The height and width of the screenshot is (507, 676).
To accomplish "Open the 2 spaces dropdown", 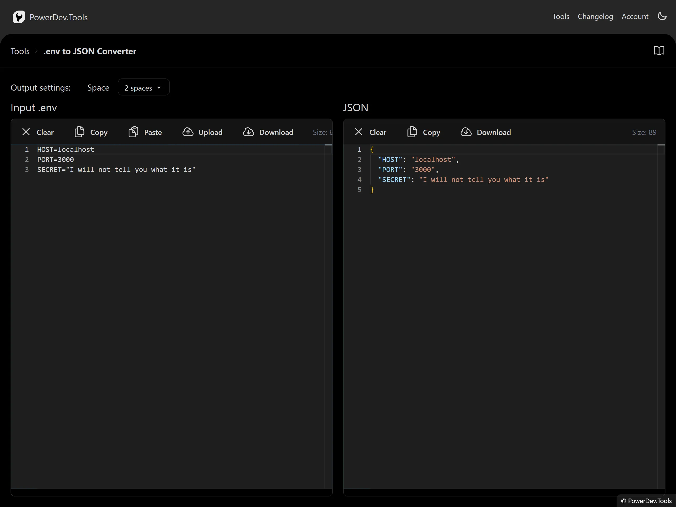I will [x=143, y=88].
